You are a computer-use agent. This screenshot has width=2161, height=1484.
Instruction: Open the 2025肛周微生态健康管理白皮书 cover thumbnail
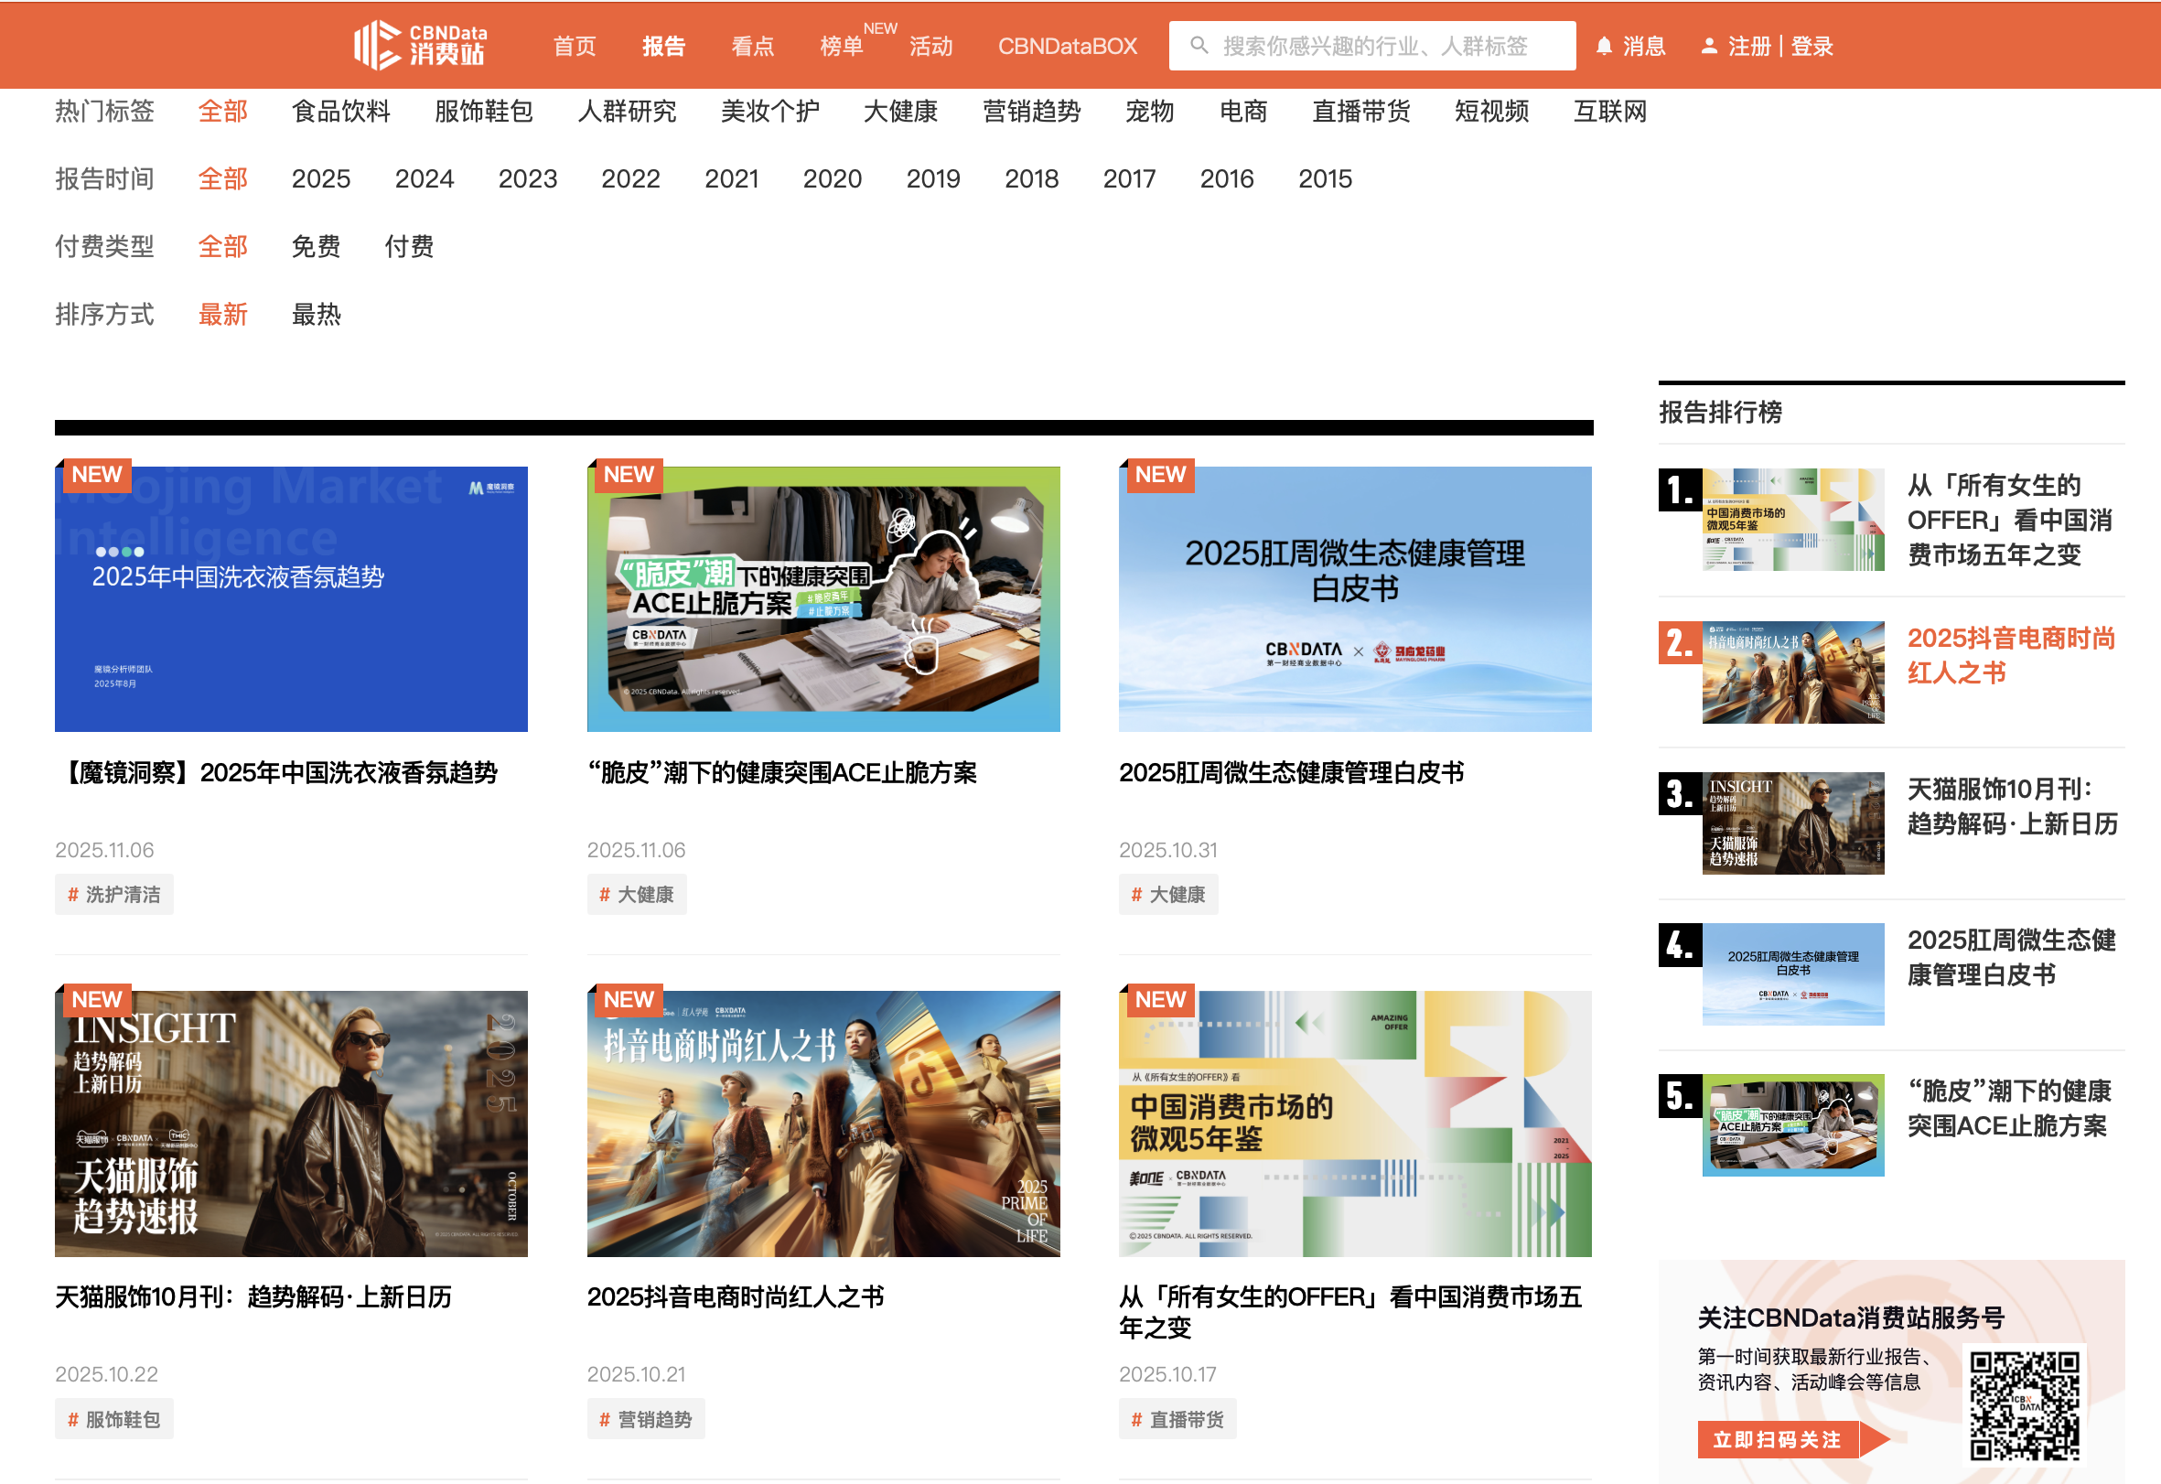pyautogui.click(x=1354, y=598)
